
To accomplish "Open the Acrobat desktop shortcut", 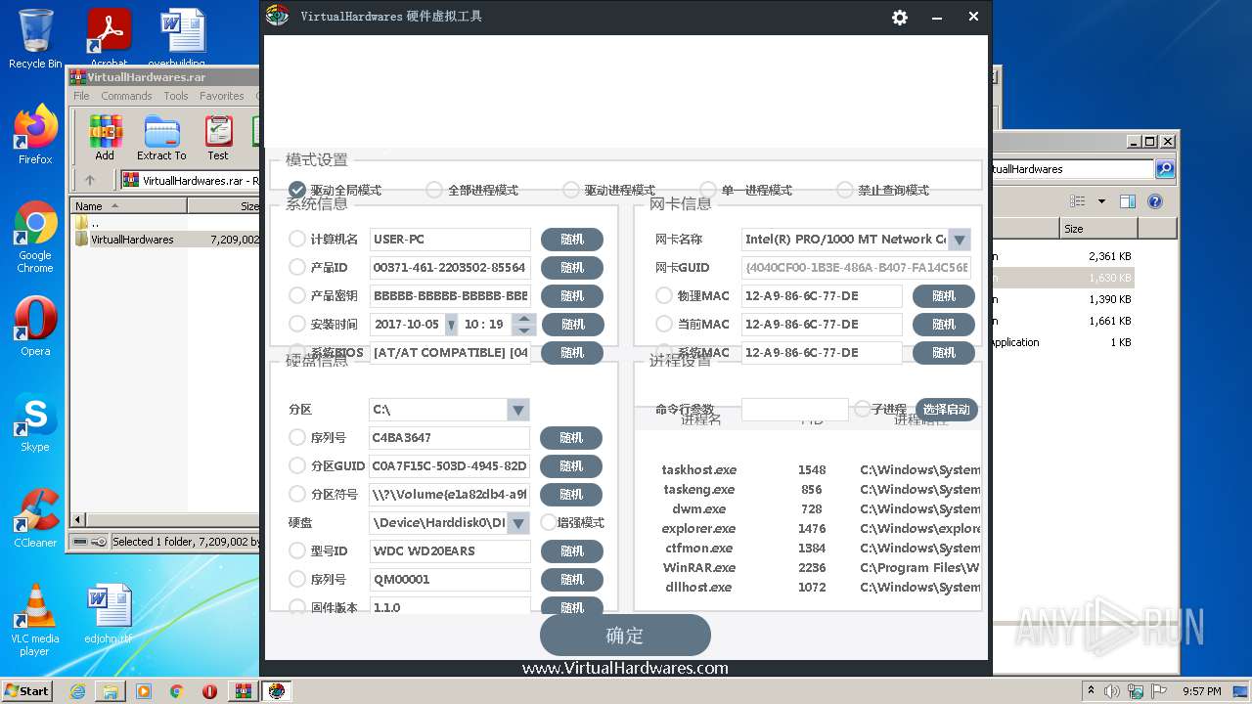I will coord(109,39).
